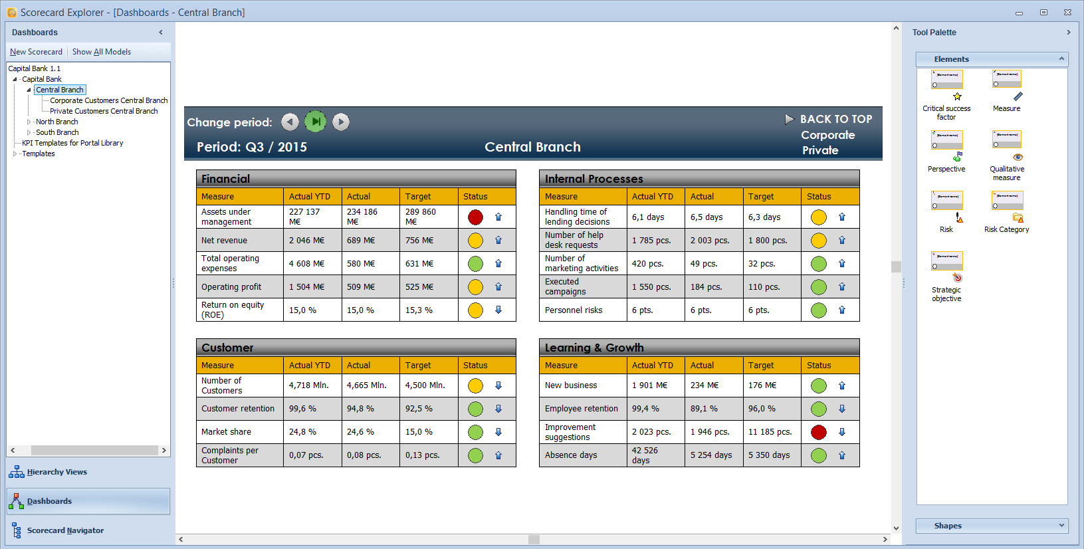Select the Risk Category element
Viewport: 1084px width, 549px height.
(1006, 207)
